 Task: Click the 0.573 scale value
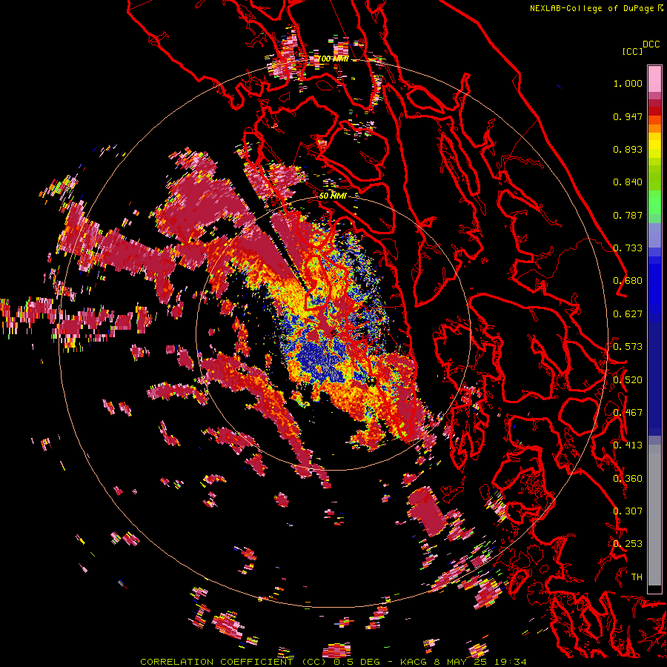pos(628,347)
